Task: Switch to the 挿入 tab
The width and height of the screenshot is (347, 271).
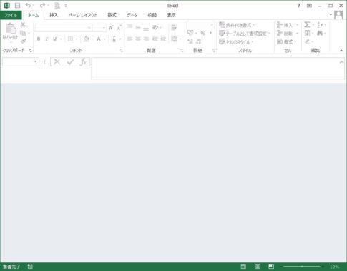Action: [x=54, y=15]
